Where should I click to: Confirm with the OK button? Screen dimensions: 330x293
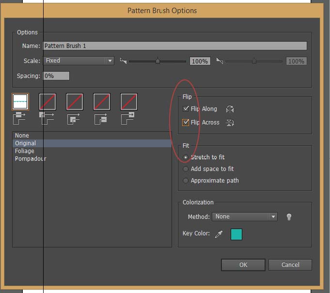(243, 265)
